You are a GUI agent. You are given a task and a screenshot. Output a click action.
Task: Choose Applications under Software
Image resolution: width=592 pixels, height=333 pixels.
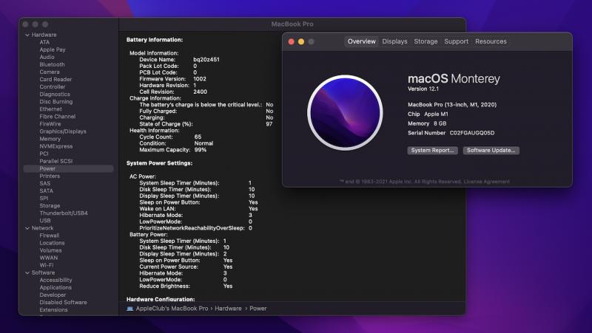point(55,287)
